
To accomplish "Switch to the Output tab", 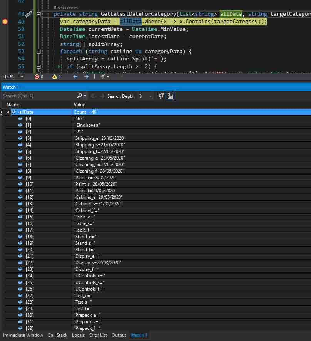I will click(x=119, y=335).
